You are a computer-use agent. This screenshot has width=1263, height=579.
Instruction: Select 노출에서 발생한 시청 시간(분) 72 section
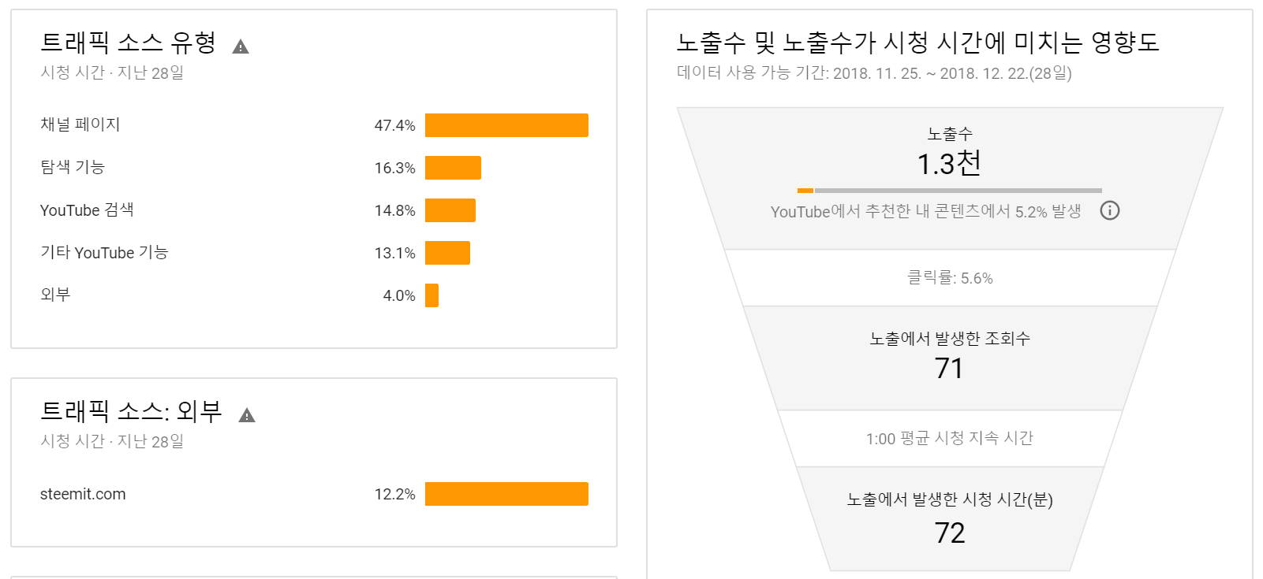point(950,518)
